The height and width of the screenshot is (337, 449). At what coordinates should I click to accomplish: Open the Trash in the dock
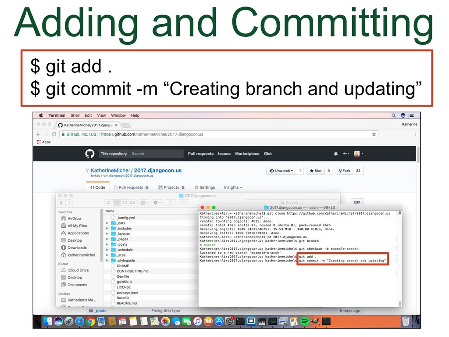(406, 321)
